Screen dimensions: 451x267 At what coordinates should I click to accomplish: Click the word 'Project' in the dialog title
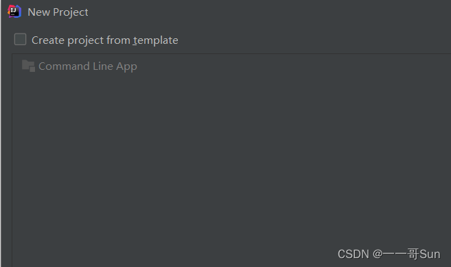71,12
